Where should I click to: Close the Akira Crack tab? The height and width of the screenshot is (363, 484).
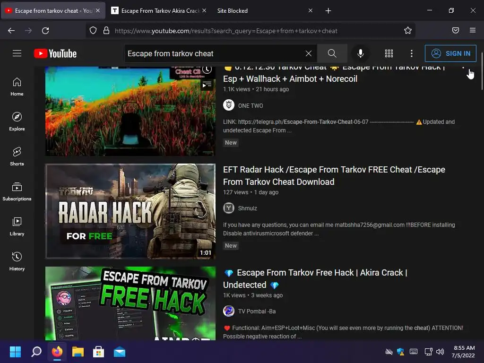tap(204, 10)
